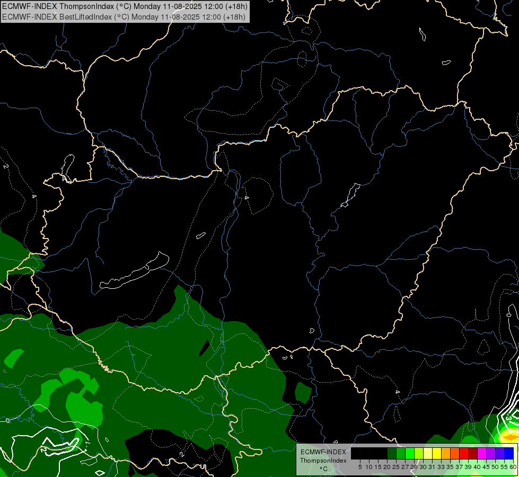
Task: Pick the magenta 40–45 legend swatch
Action: (x=482, y=453)
